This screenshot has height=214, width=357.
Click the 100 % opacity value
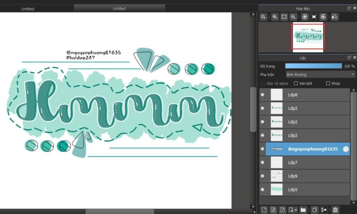pyautogui.click(x=349, y=66)
